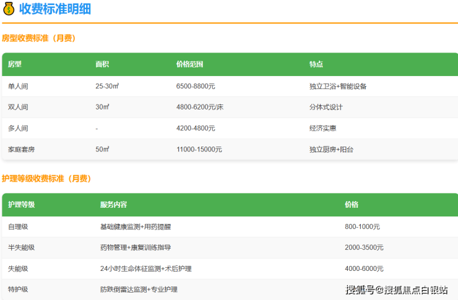Select the 家庭套房 room type row
The height and width of the screenshot is (300, 458).
[21, 149]
